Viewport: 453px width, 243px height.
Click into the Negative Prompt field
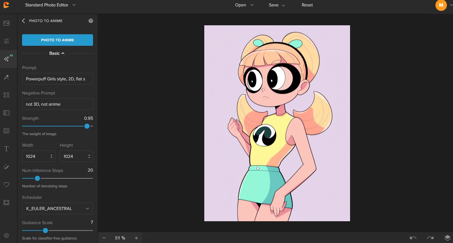click(58, 104)
